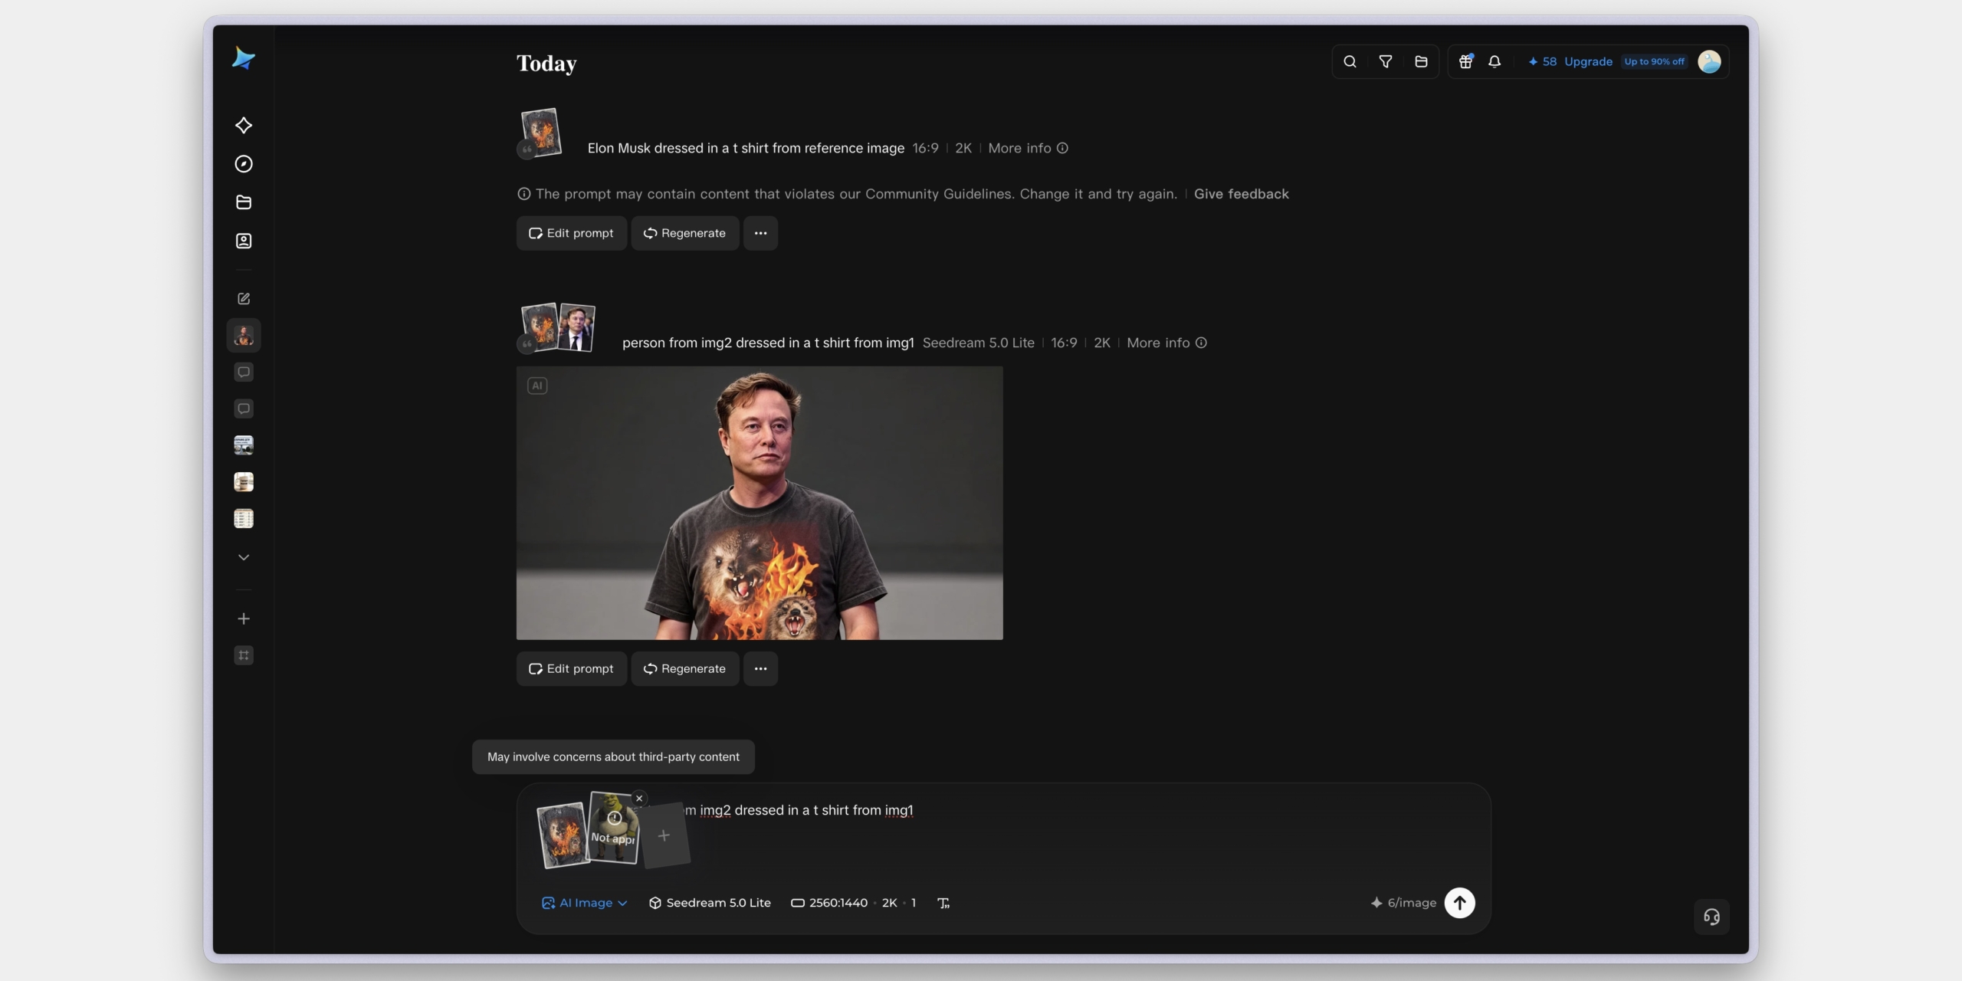Open the gift rewards icon
Screen dimensions: 1962x981
[x=1465, y=61]
